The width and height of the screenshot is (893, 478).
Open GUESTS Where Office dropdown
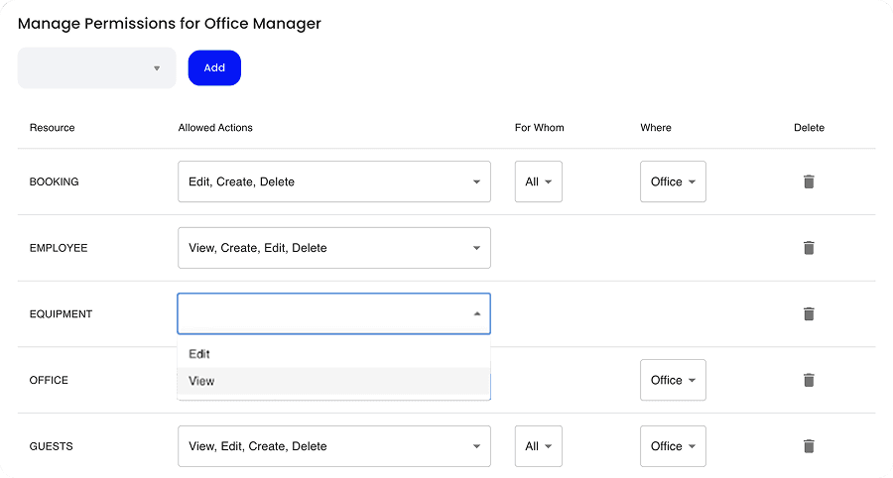coord(673,446)
